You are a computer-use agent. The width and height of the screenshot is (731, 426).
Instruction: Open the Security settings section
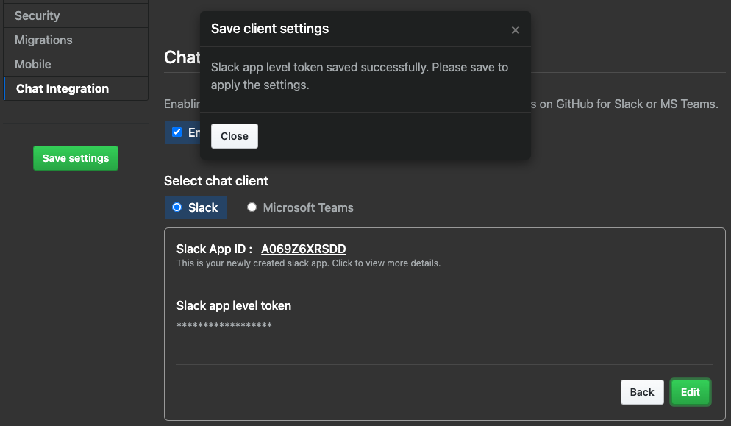[38, 15]
